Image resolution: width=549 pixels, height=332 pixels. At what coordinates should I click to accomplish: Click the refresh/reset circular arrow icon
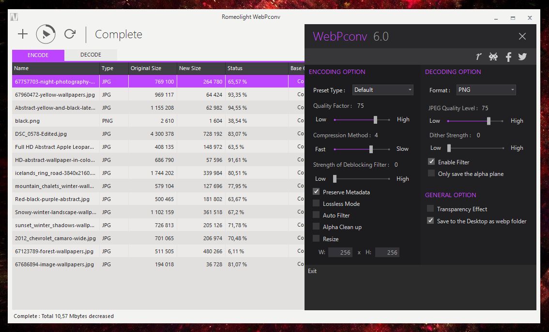[70, 34]
